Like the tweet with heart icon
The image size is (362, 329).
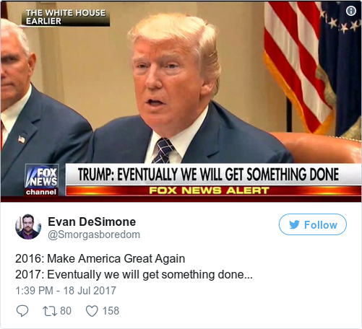tap(92, 311)
